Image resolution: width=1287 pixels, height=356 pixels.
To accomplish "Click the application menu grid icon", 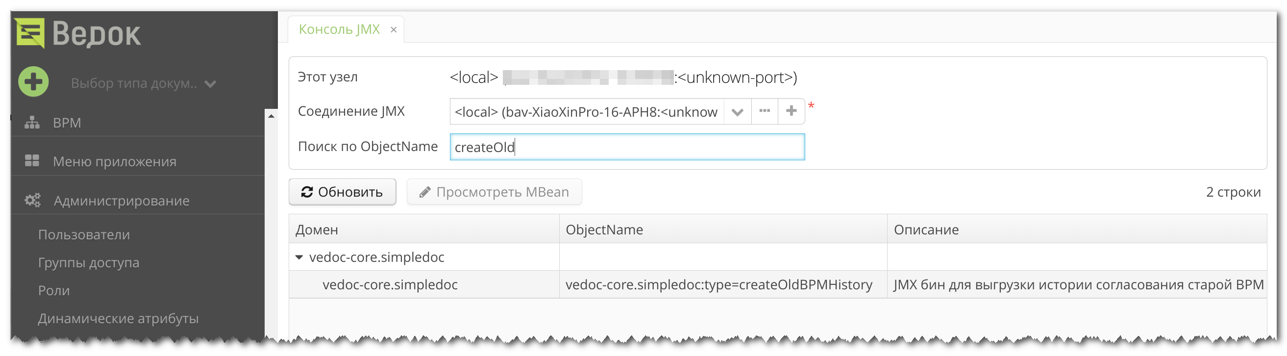I will coord(32,161).
